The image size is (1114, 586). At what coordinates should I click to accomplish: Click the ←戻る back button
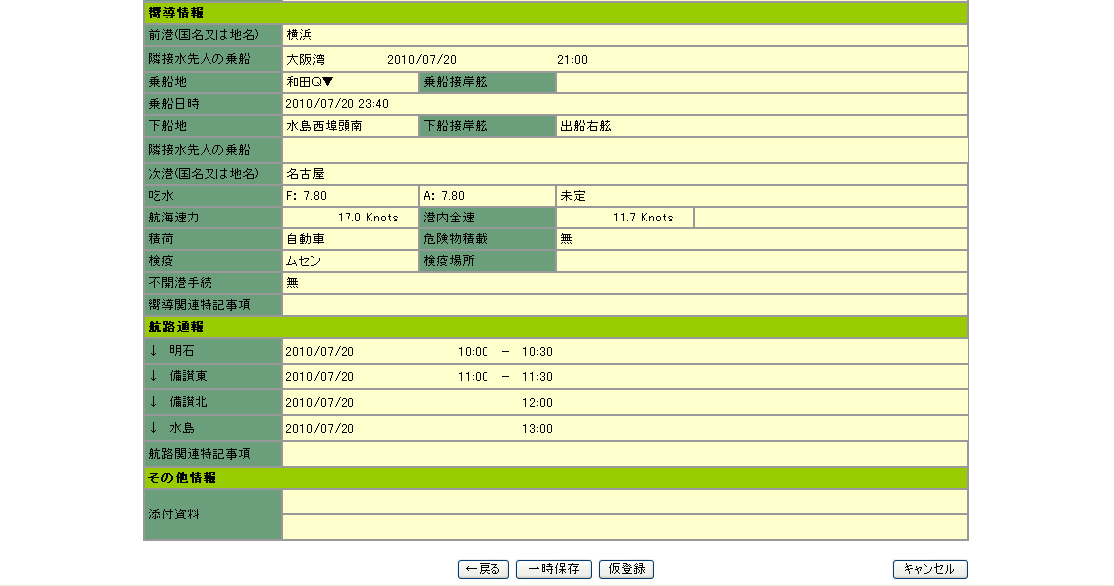[x=484, y=569]
